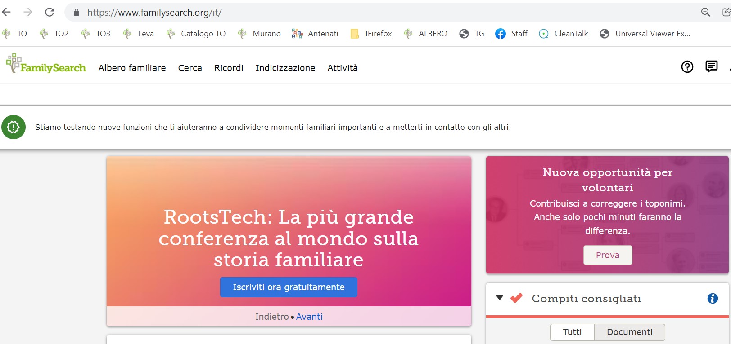
Task: Collapse the Compiti consigliati panel triangle
Action: [499, 297]
